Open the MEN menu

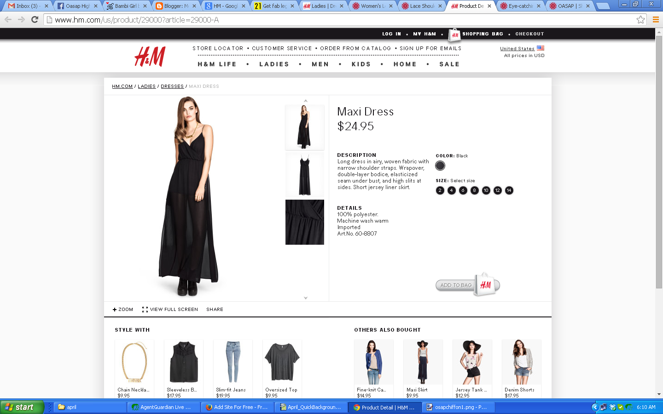320,64
